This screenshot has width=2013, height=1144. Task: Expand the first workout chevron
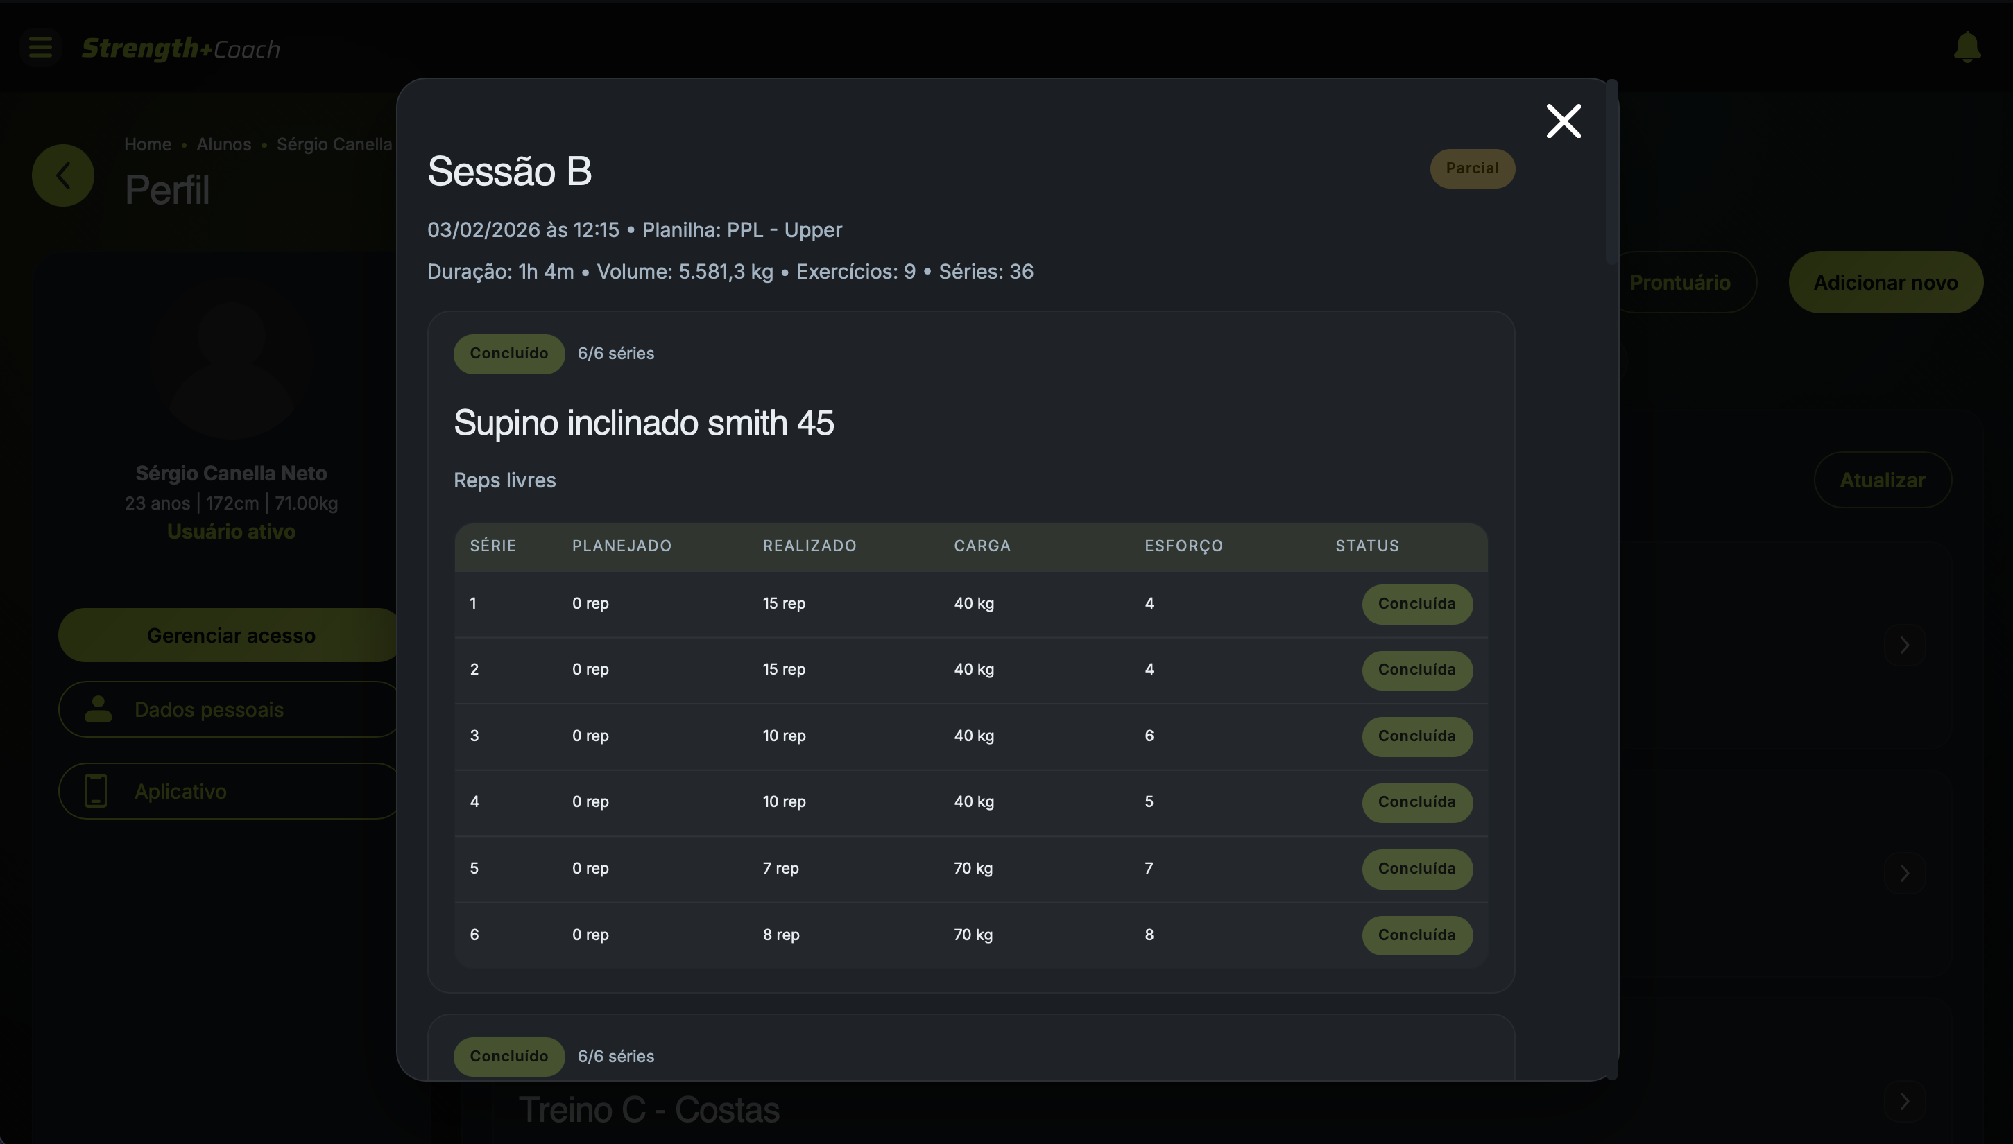click(1905, 645)
